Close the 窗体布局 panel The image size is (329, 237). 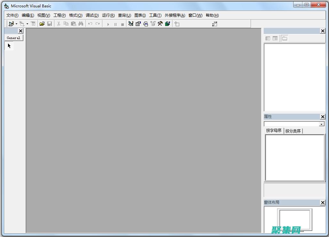pos(323,202)
